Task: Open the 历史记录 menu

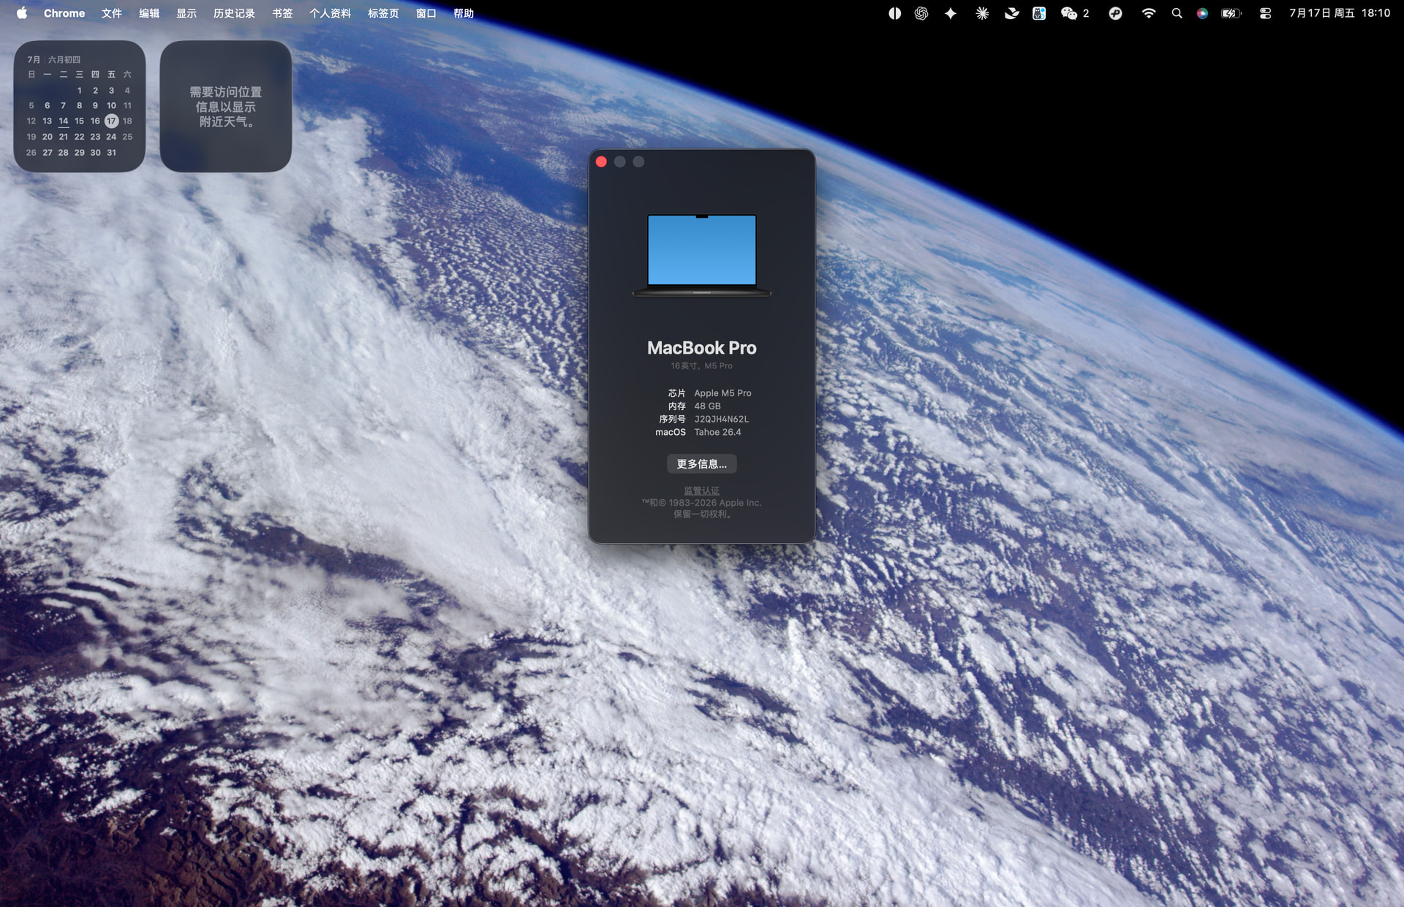Action: (x=234, y=13)
